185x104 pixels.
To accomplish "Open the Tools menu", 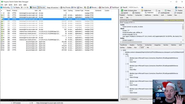I will (x=15, y=5).
